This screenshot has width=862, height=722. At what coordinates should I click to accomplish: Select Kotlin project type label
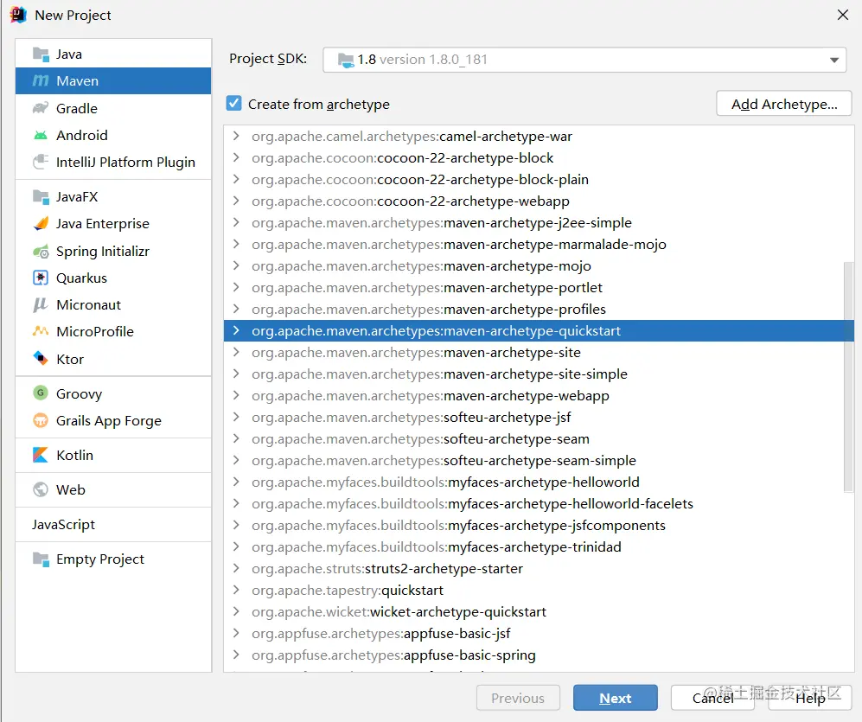tap(74, 456)
